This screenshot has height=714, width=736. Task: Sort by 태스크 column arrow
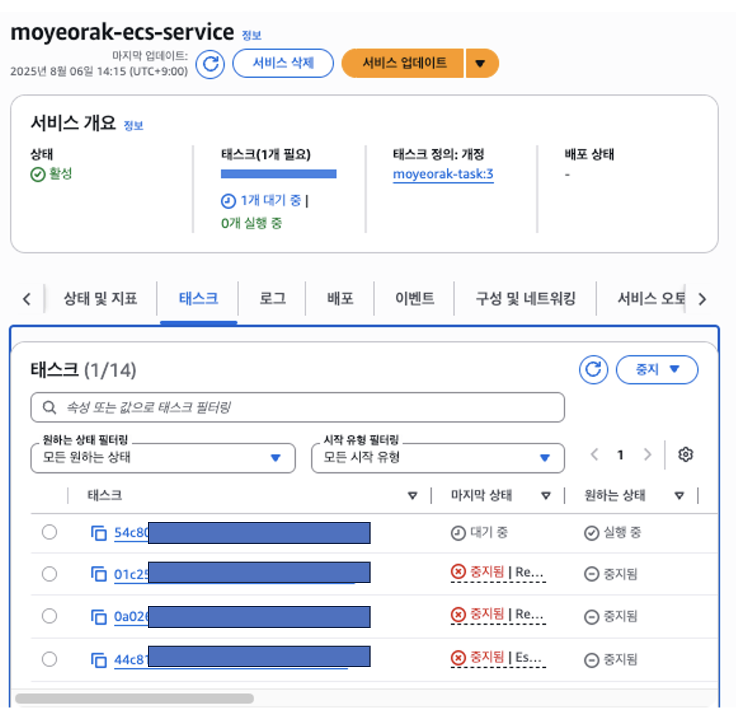412,495
